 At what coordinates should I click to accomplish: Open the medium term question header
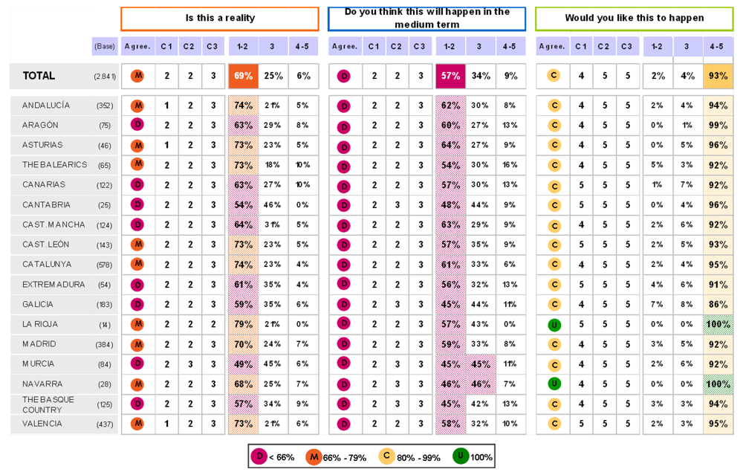tap(426, 18)
